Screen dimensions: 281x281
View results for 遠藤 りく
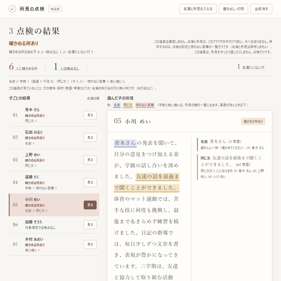(x=90, y=182)
